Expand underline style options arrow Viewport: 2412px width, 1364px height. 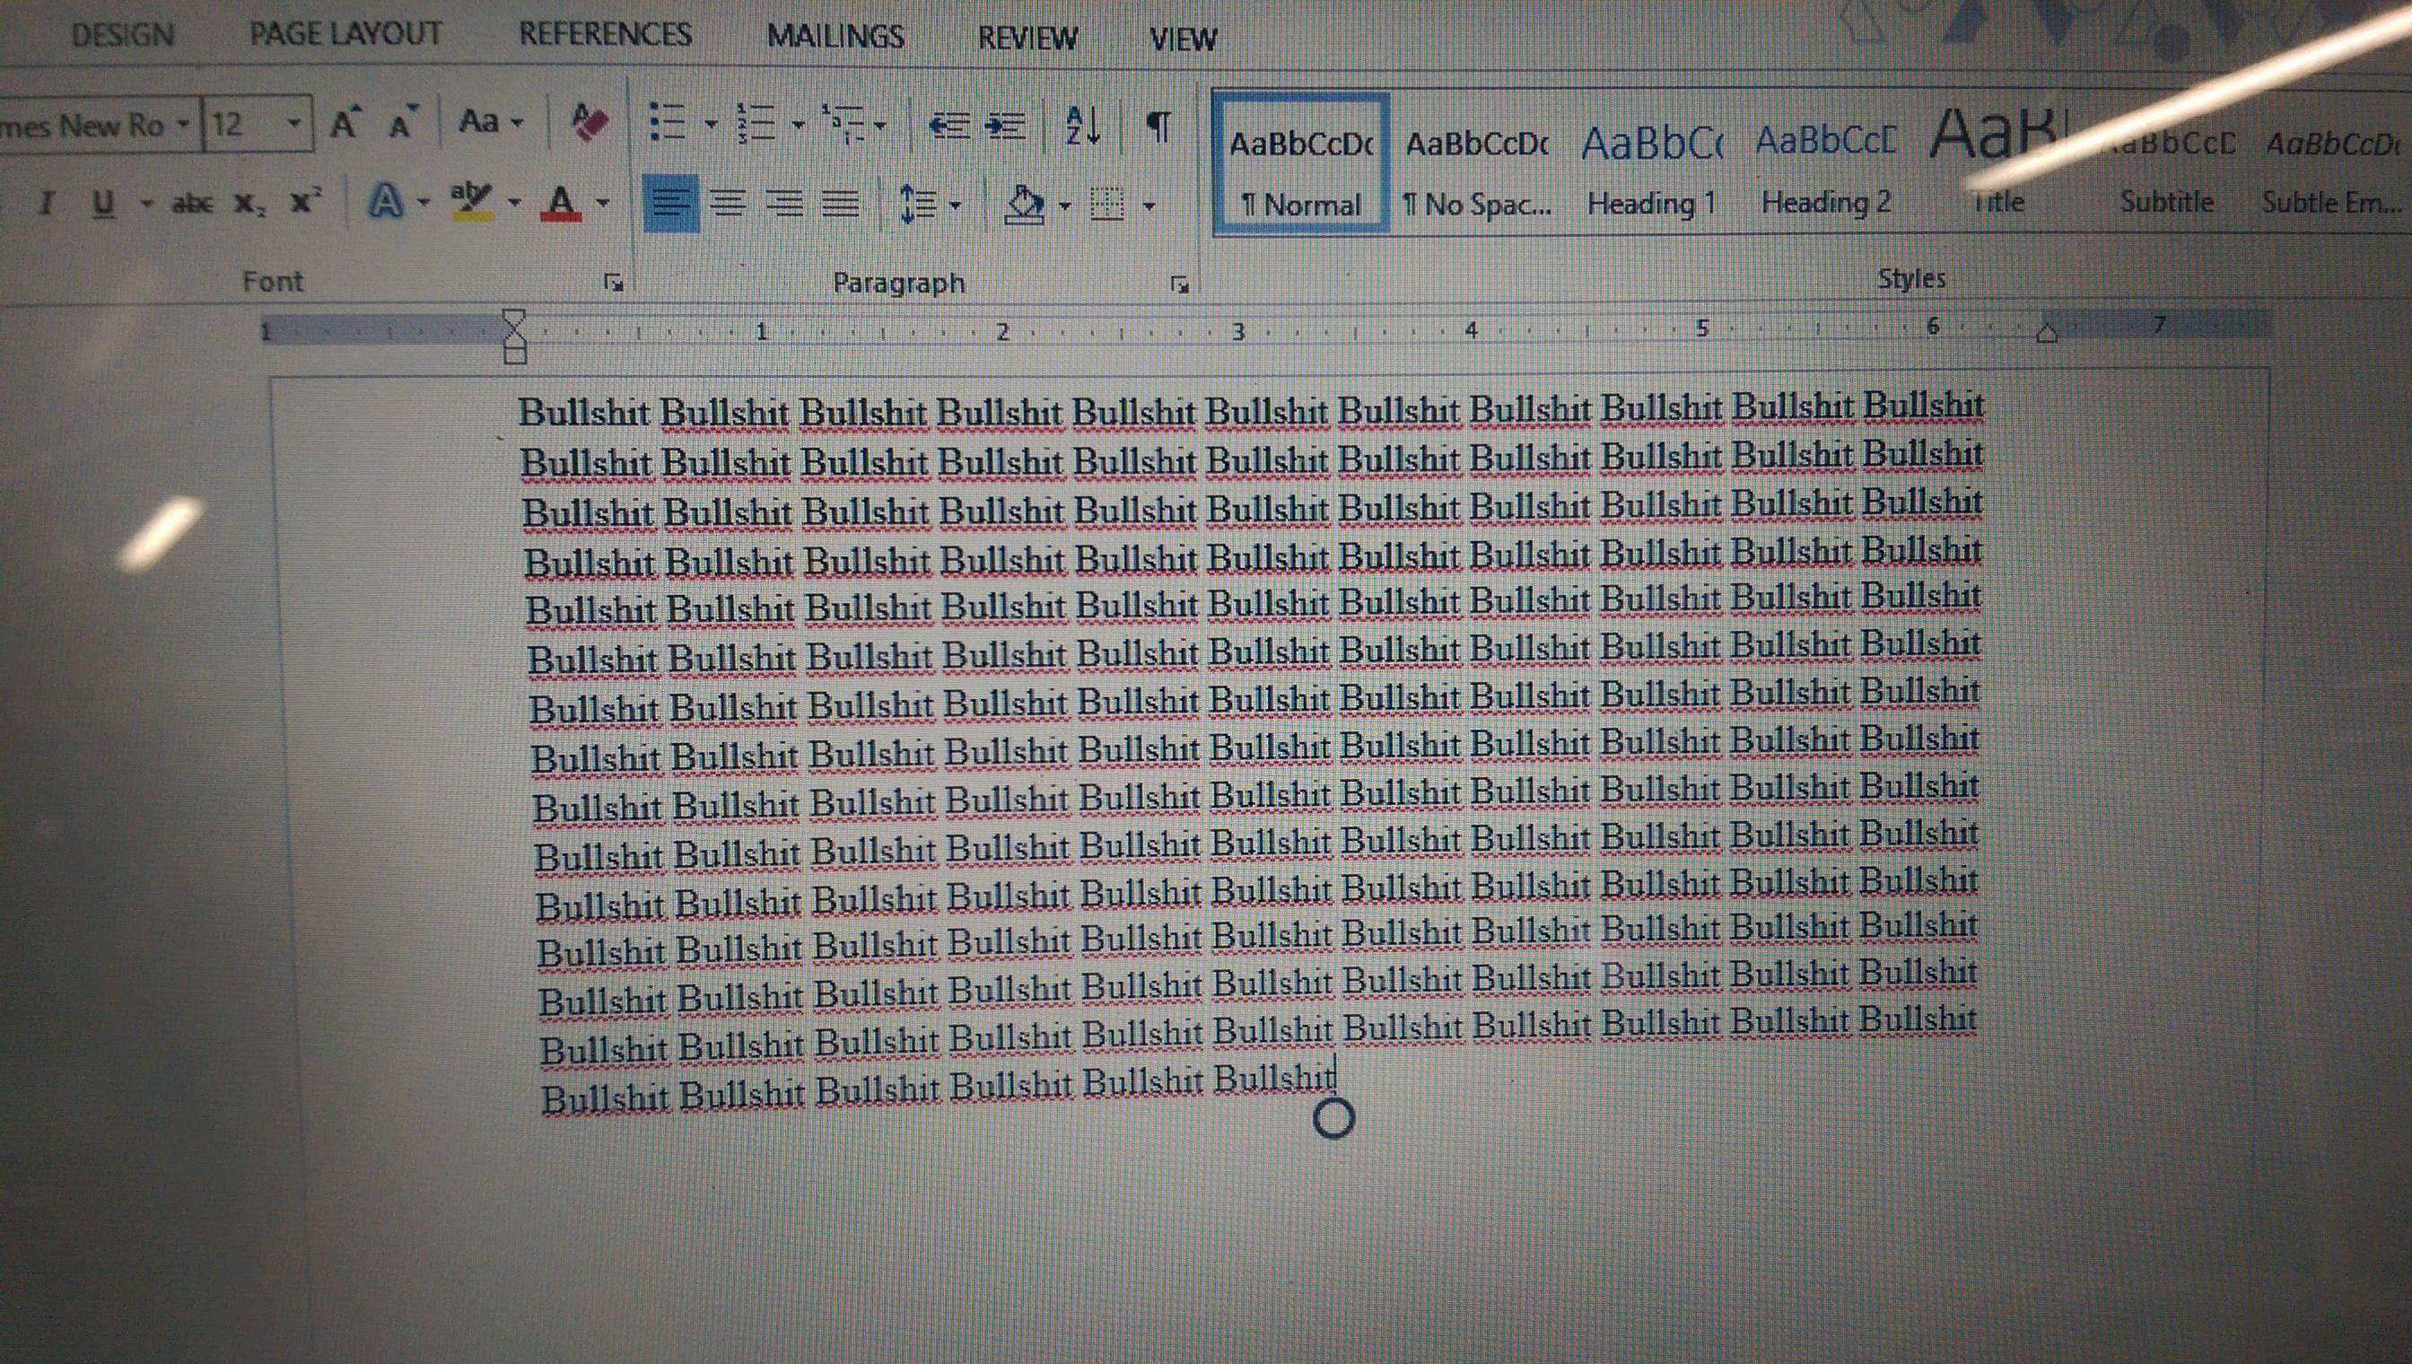click(146, 202)
